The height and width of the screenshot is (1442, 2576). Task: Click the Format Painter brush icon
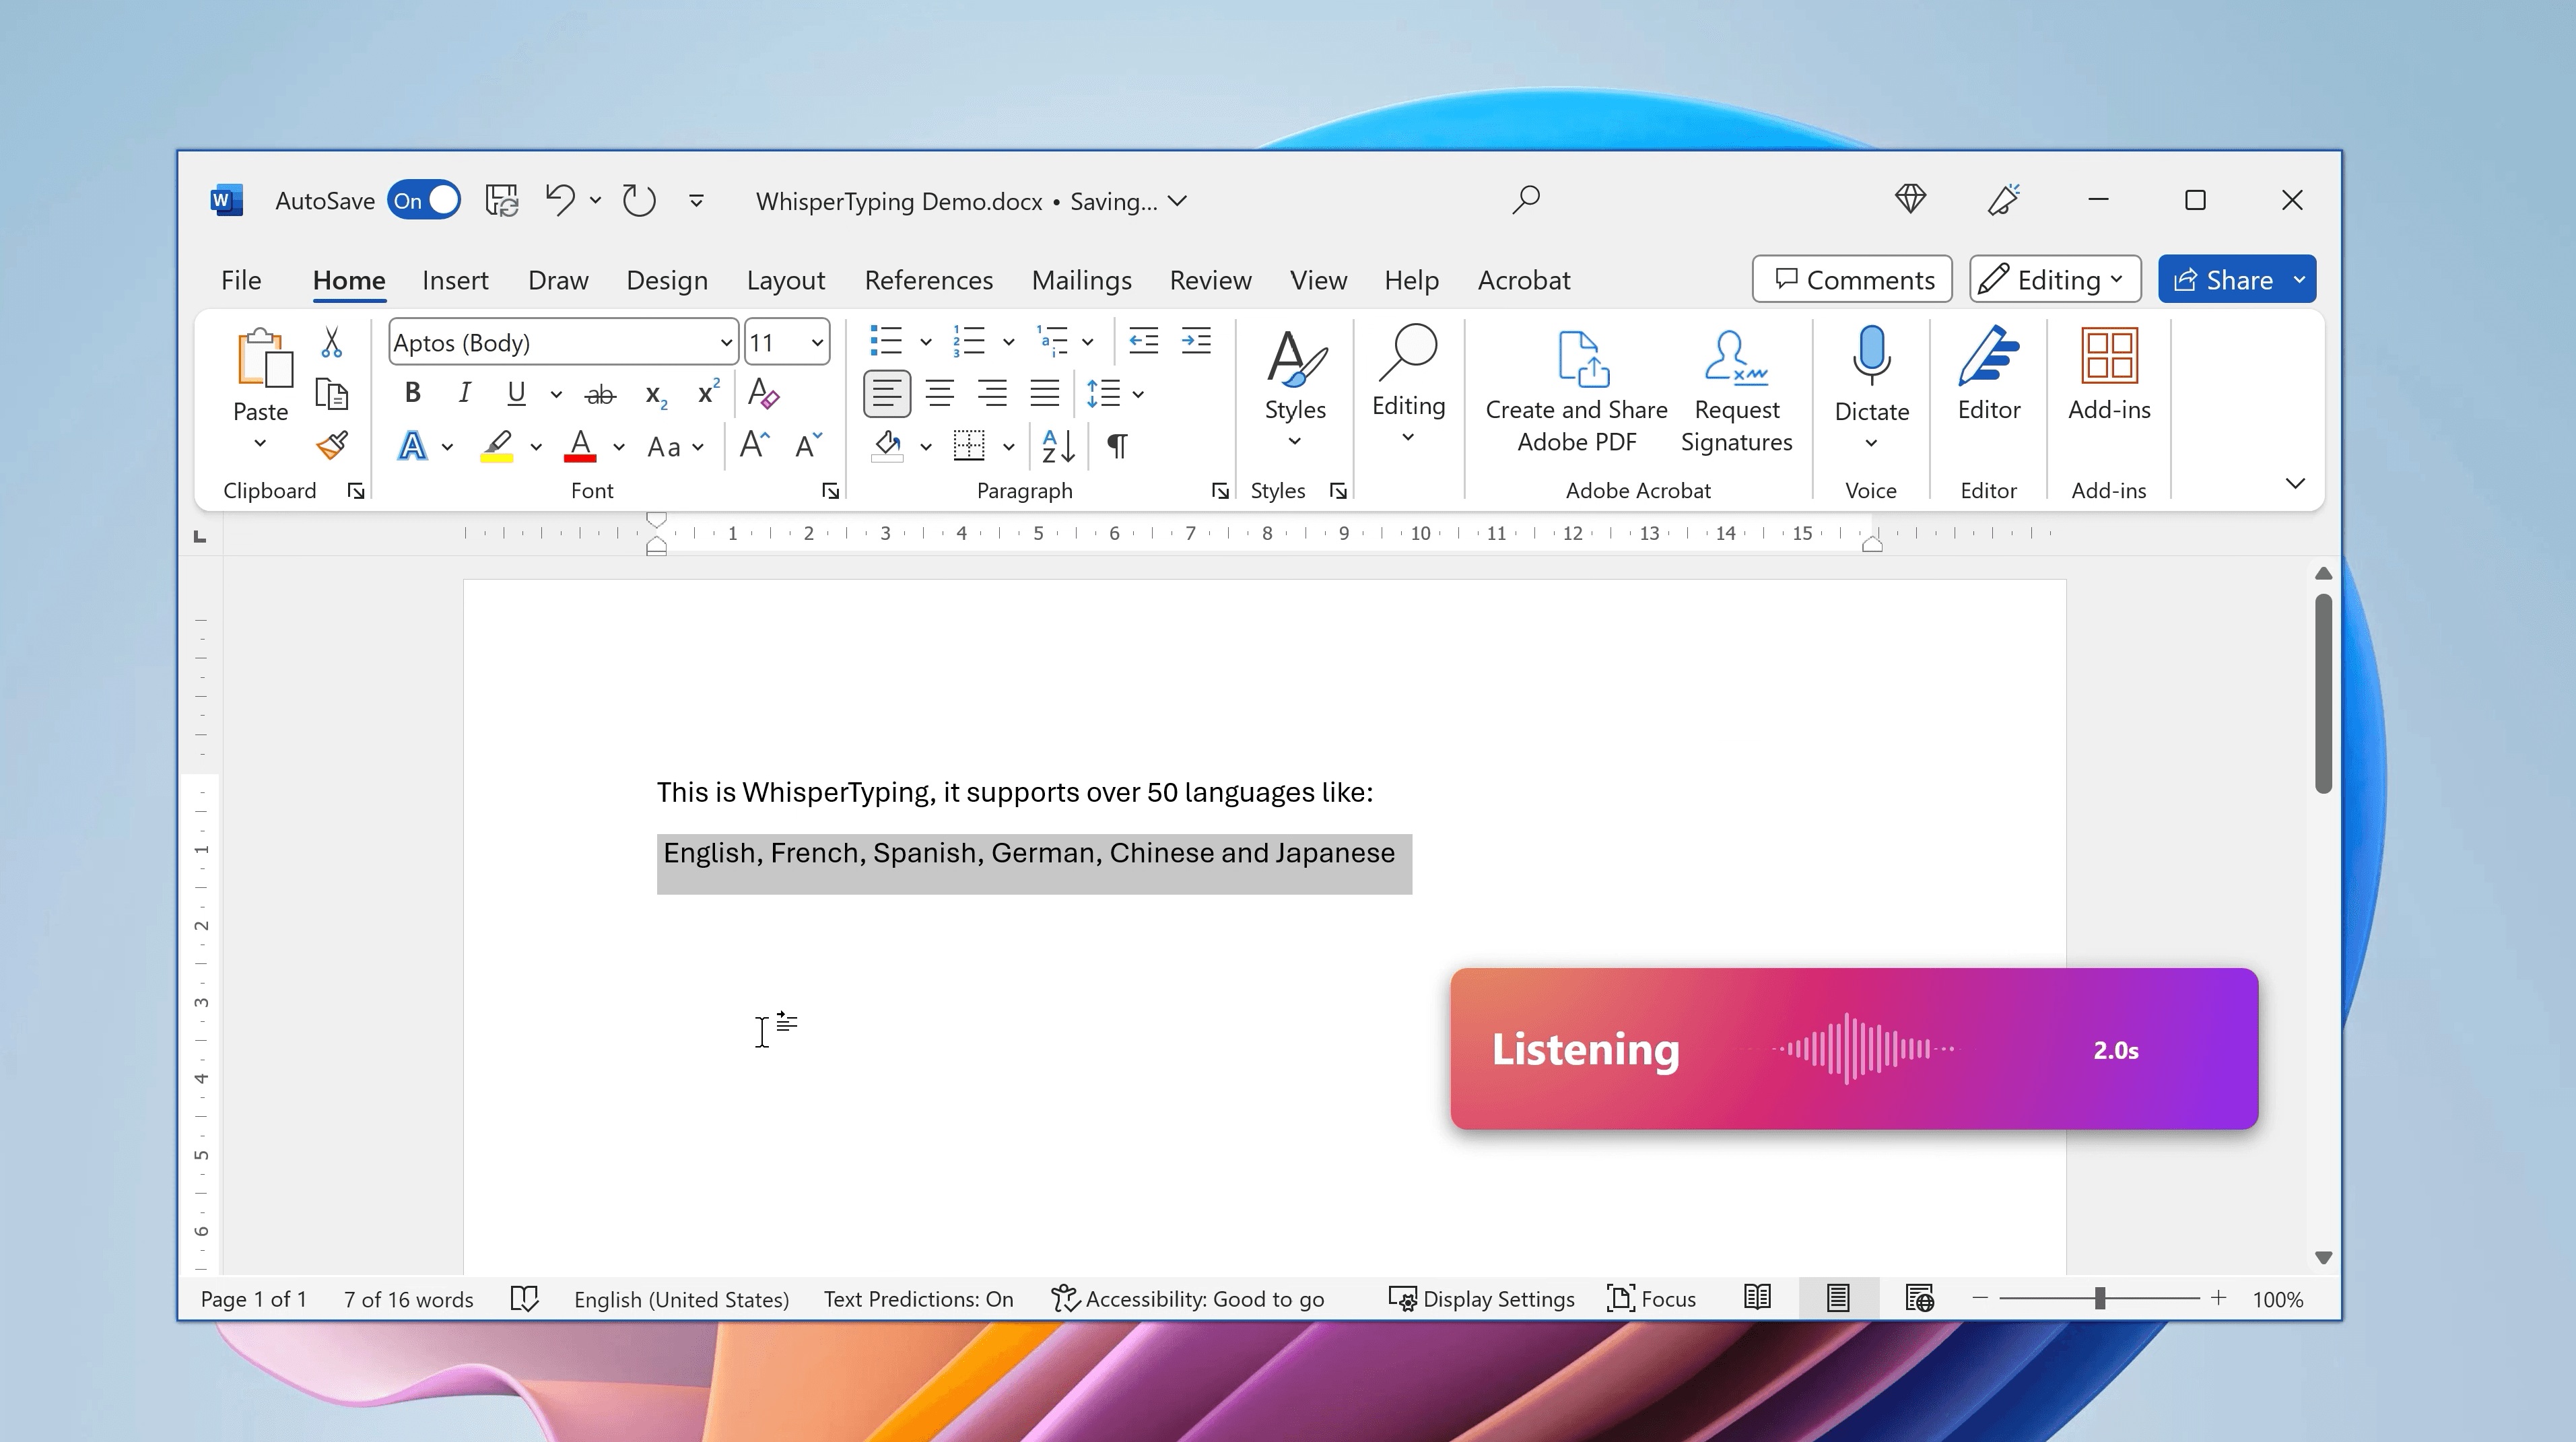click(332, 445)
